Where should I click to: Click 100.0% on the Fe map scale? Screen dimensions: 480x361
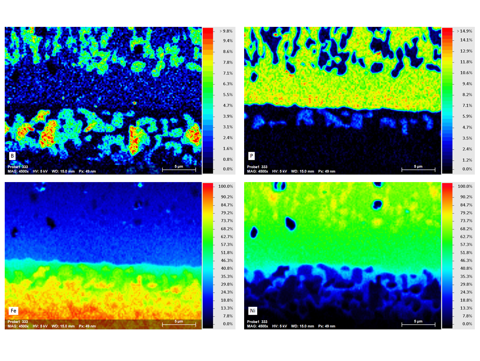(226, 186)
